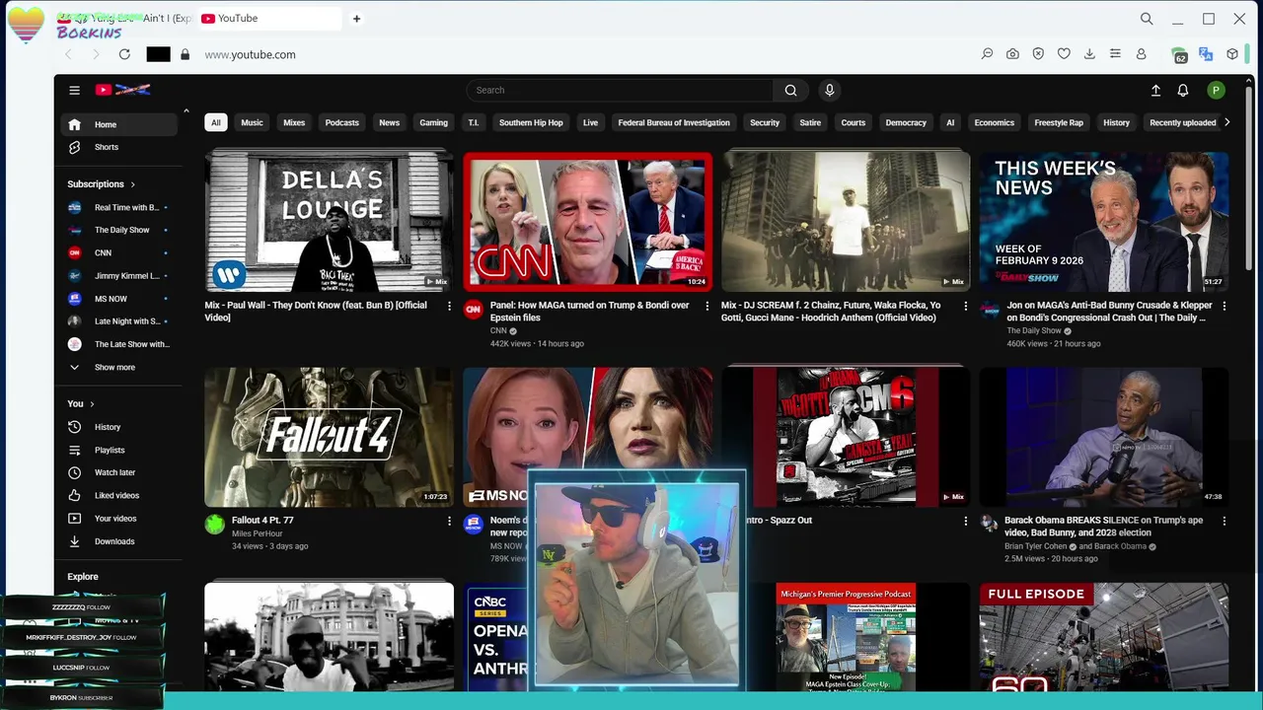
Task: Start voice search with microphone icon
Action: click(829, 90)
